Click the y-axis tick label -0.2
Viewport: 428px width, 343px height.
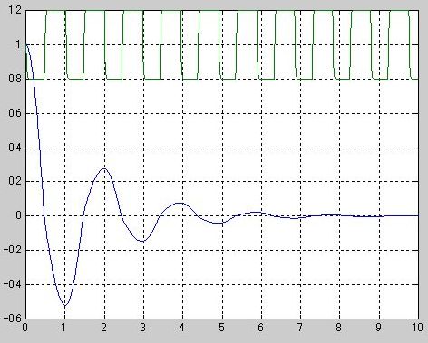[12, 250]
